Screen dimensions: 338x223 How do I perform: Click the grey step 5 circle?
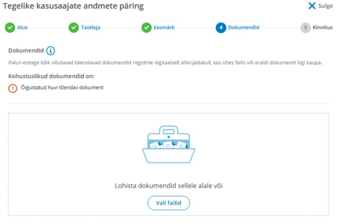[x=306, y=28]
